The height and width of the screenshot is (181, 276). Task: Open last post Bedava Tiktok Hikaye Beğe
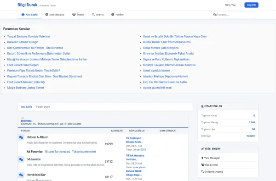tap(134, 173)
